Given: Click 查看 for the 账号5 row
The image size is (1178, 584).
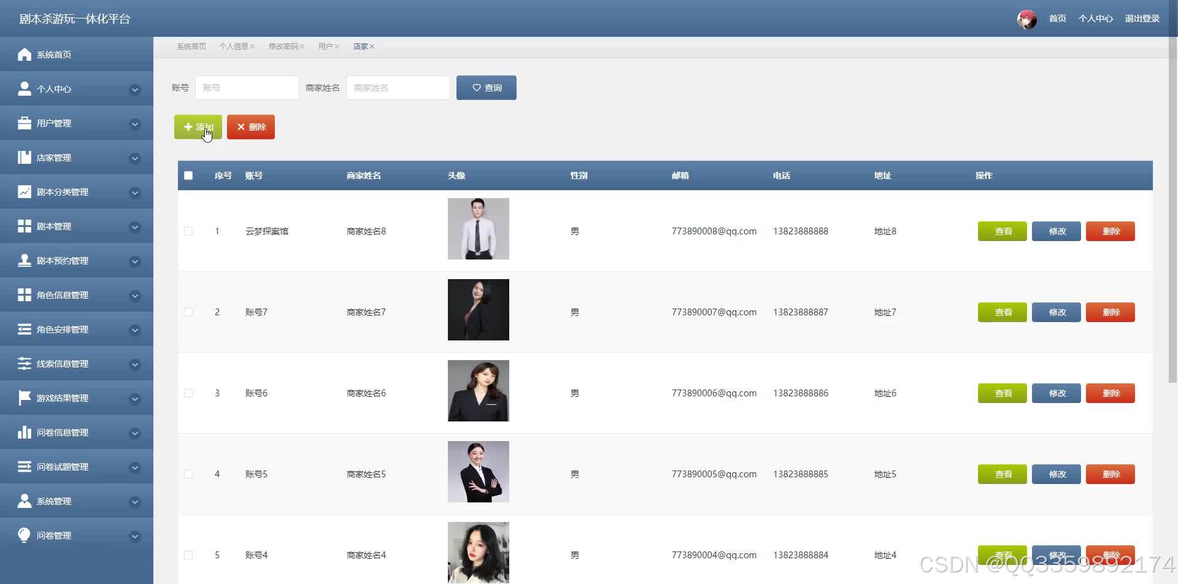Looking at the screenshot, I should pyautogui.click(x=1003, y=474).
